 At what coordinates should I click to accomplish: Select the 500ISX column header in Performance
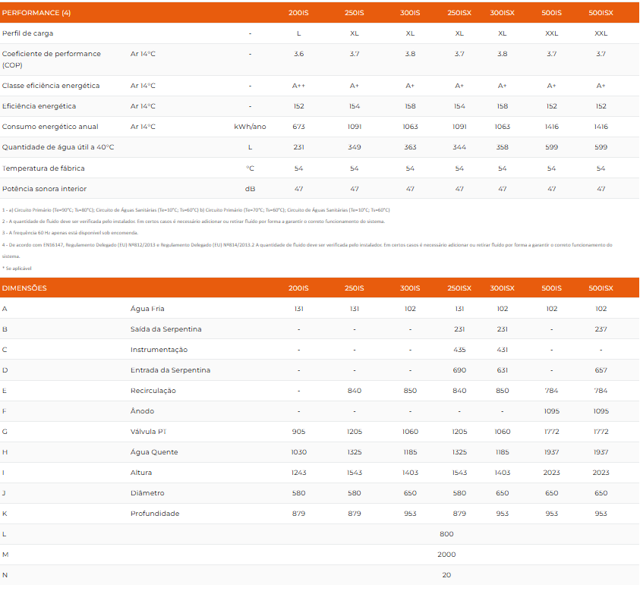(601, 13)
